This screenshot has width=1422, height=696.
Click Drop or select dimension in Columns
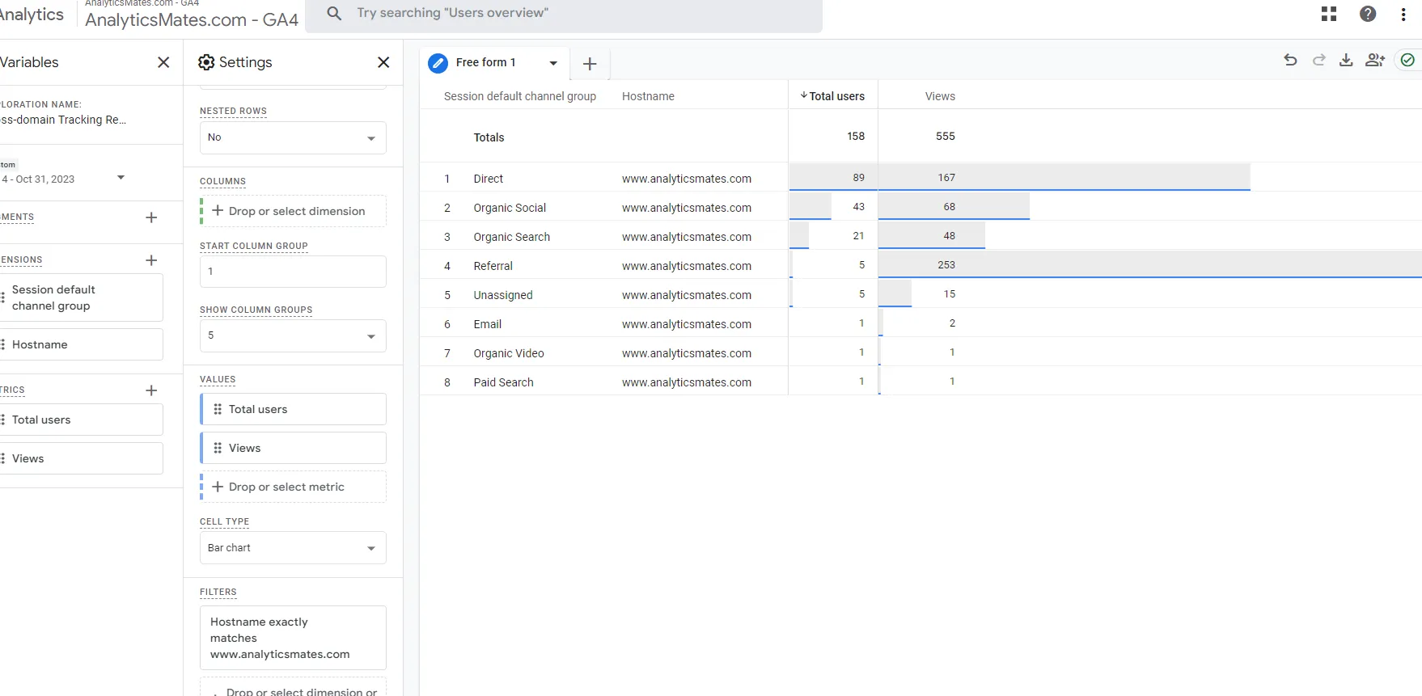coord(293,211)
